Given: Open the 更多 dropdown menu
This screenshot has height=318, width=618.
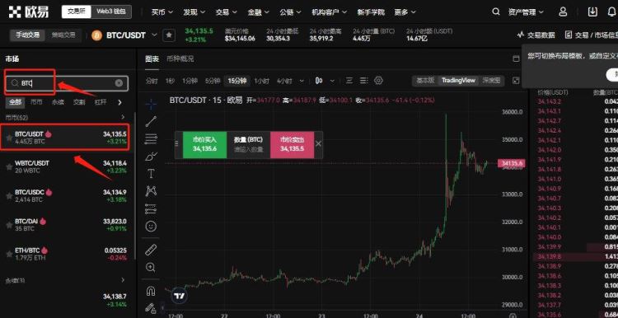Looking at the screenshot, I should 405,12.
